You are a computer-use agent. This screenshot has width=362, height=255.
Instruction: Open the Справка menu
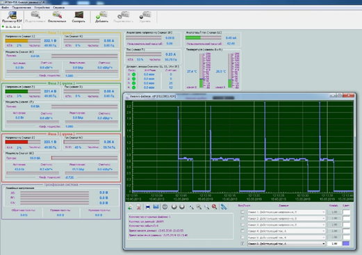(58, 8)
